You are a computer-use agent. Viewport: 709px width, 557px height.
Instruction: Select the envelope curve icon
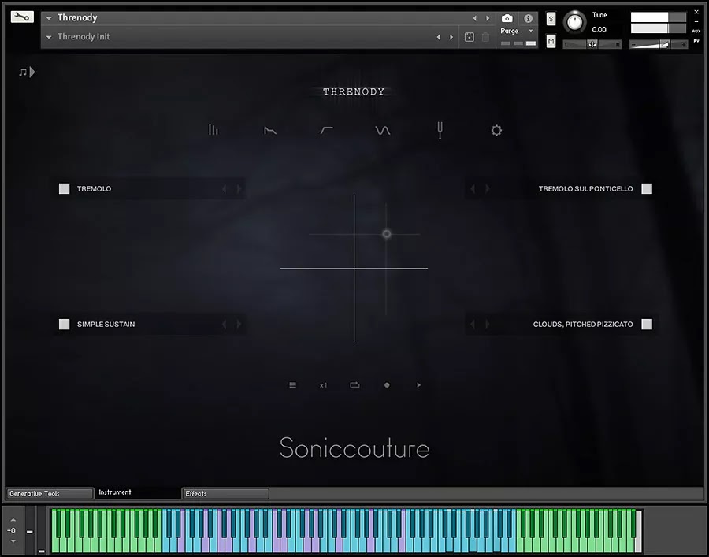[x=270, y=130]
